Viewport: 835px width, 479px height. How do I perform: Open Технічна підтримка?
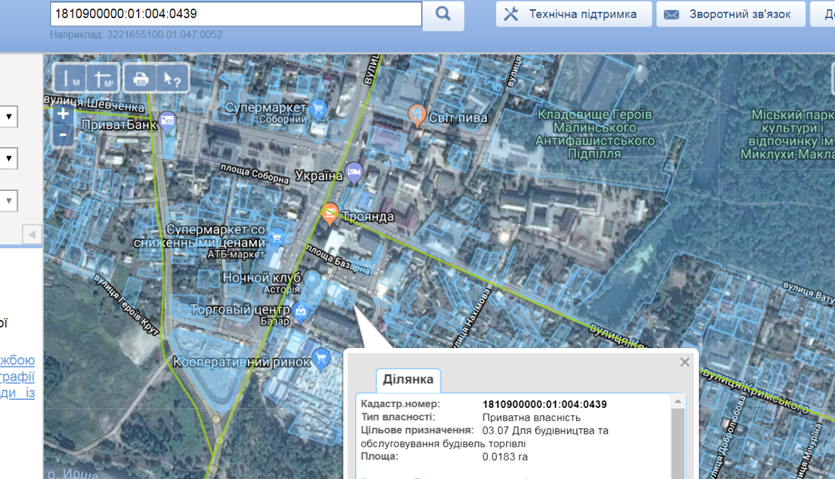[573, 14]
